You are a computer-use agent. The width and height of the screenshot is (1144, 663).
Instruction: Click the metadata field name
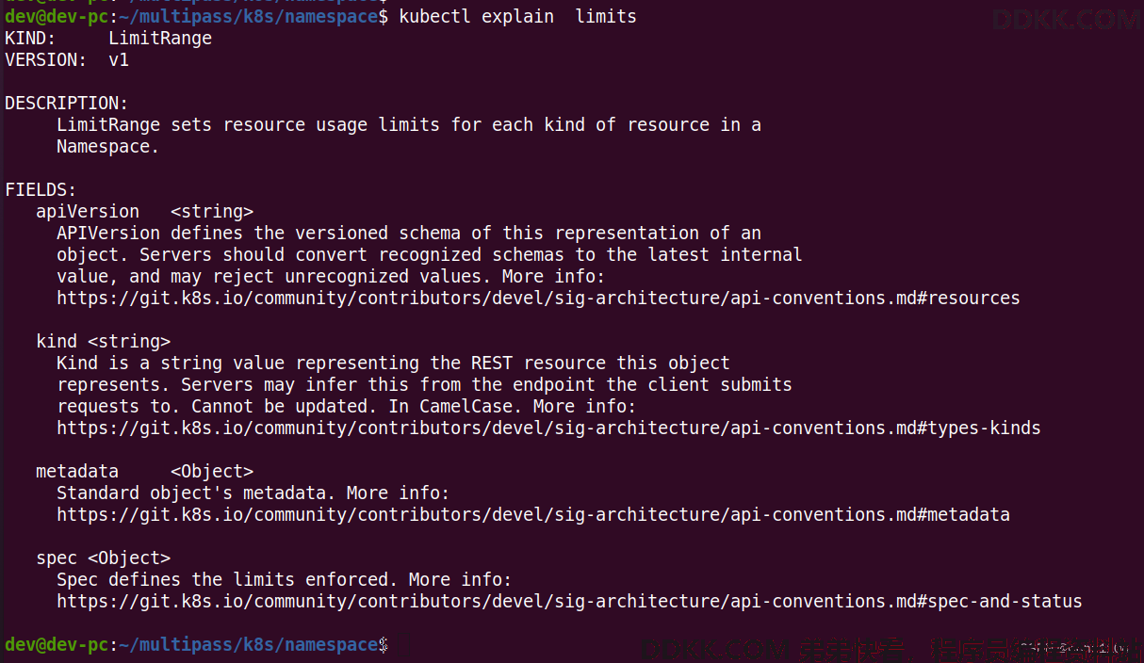tap(77, 472)
